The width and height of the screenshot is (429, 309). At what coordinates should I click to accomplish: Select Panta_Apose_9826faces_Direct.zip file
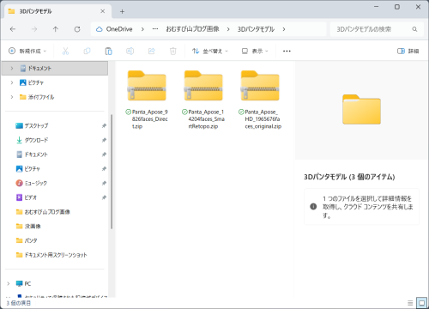pos(147,100)
